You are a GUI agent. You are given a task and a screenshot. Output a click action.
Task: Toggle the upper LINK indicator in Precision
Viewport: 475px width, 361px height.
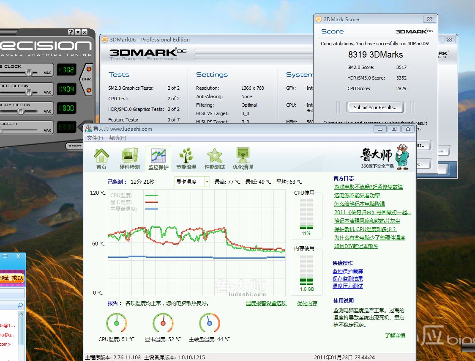point(89,69)
